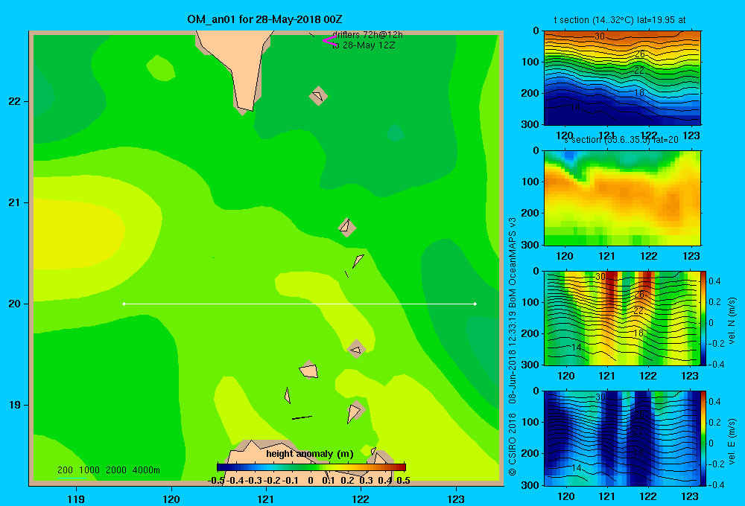This screenshot has height=506, width=745.
Task: Click the "vel. E (m/s)" axis label
Action: click(732, 441)
